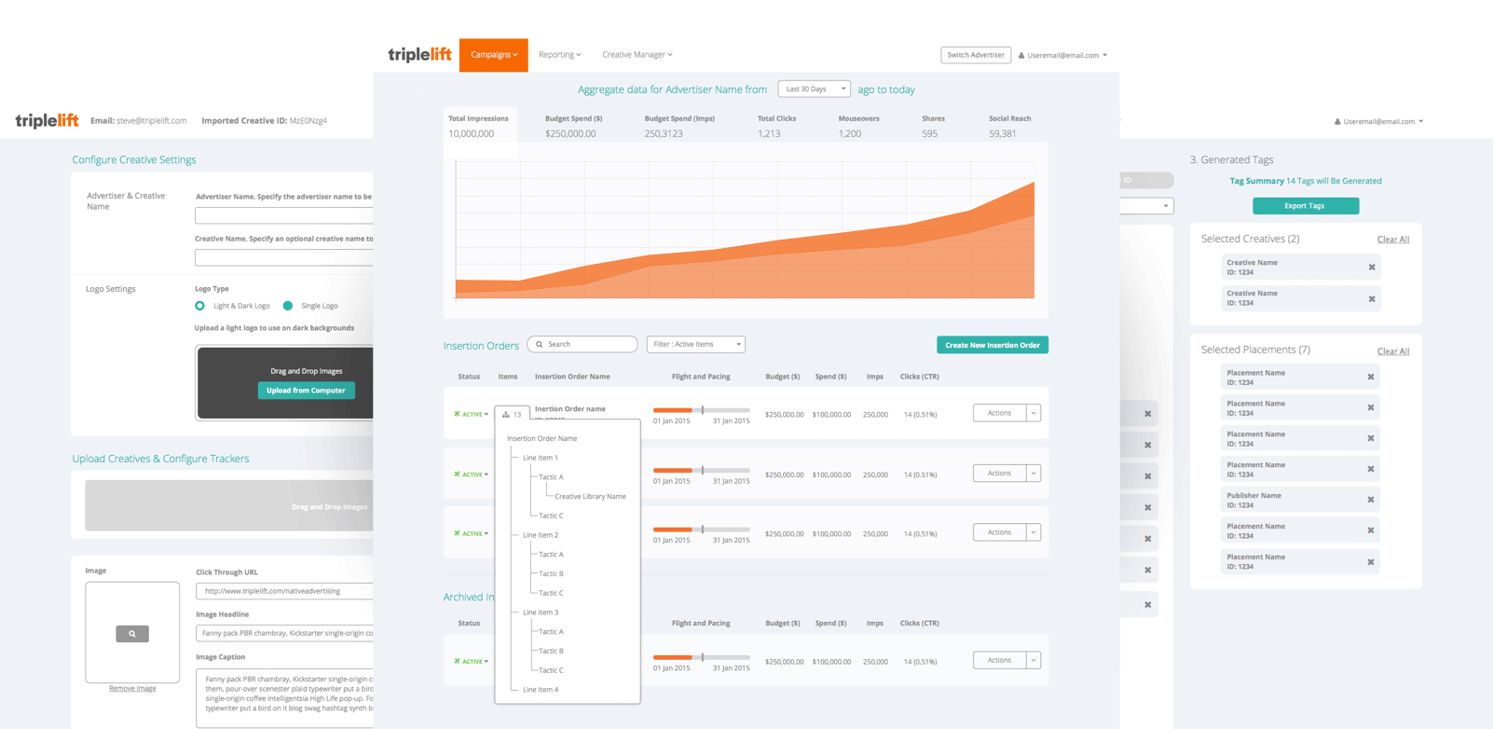Select the Light & Dark Logo radio button

(199, 306)
